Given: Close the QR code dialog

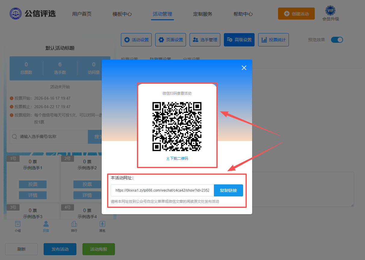Looking at the screenshot, I should (244, 68).
